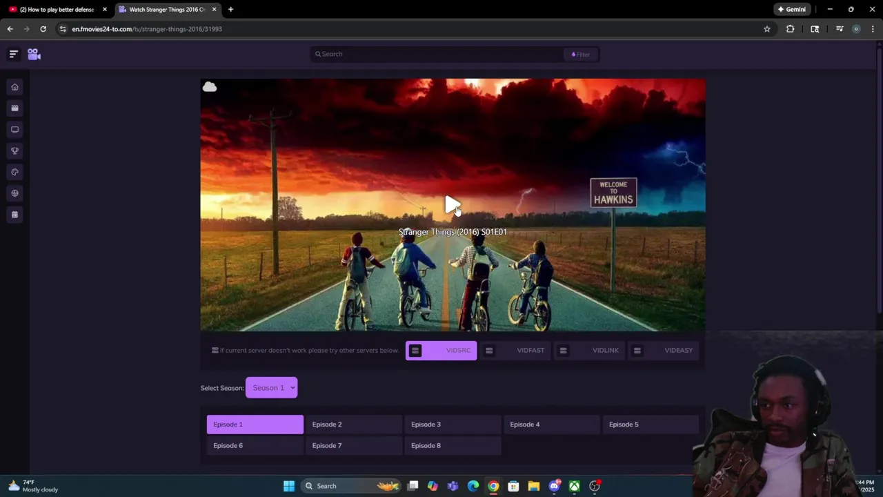Click the purple movie camera site logo

(34, 54)
